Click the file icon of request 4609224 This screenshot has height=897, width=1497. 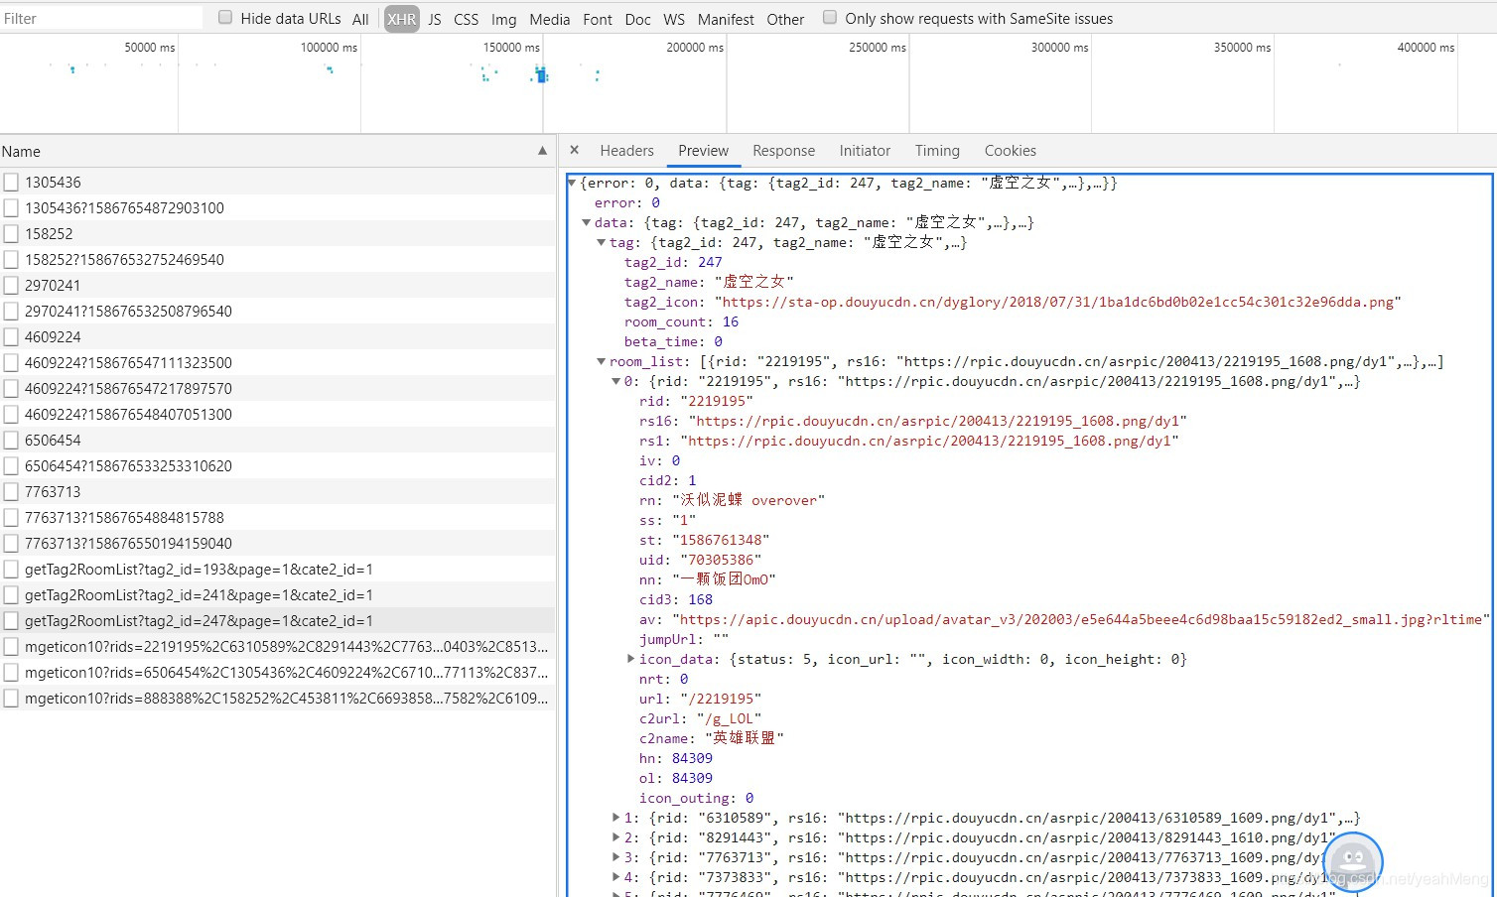(x=11, y=337)
